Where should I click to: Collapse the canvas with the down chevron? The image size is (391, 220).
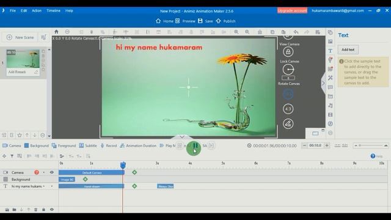pyautogui.click(x=182, y=137)
